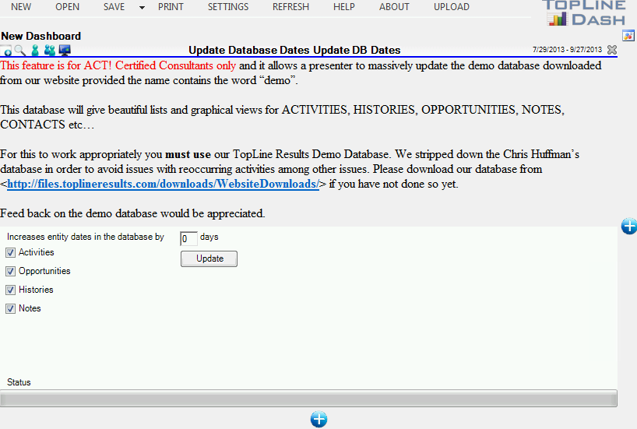This screenshot has width=637, height=429.
Task: Open SETTINGS from the menu bar
Action: click(228, 7)
